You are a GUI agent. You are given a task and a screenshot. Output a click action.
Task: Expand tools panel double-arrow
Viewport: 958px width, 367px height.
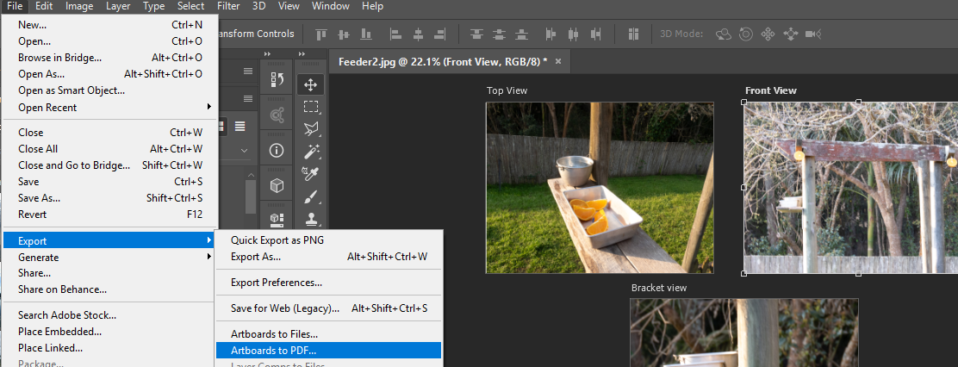(x=302, y=54)
